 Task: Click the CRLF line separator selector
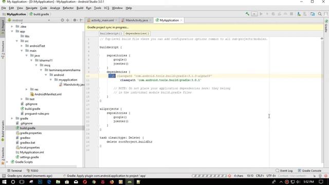(x=260, y=176)
